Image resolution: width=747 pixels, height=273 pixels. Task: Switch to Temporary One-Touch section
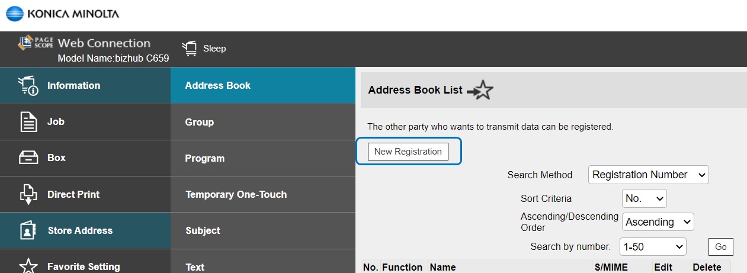236,194
